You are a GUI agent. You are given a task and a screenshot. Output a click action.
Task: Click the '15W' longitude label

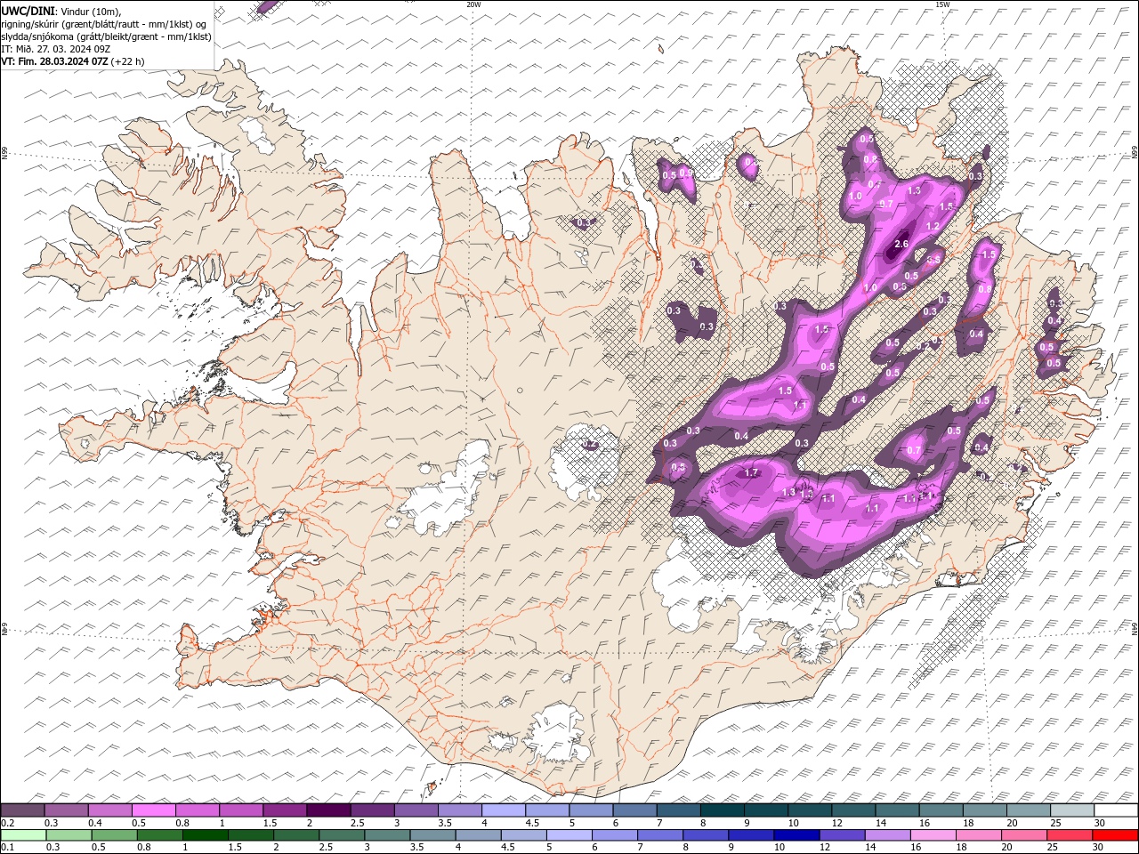pyautogui.click(x=942, y=4)
